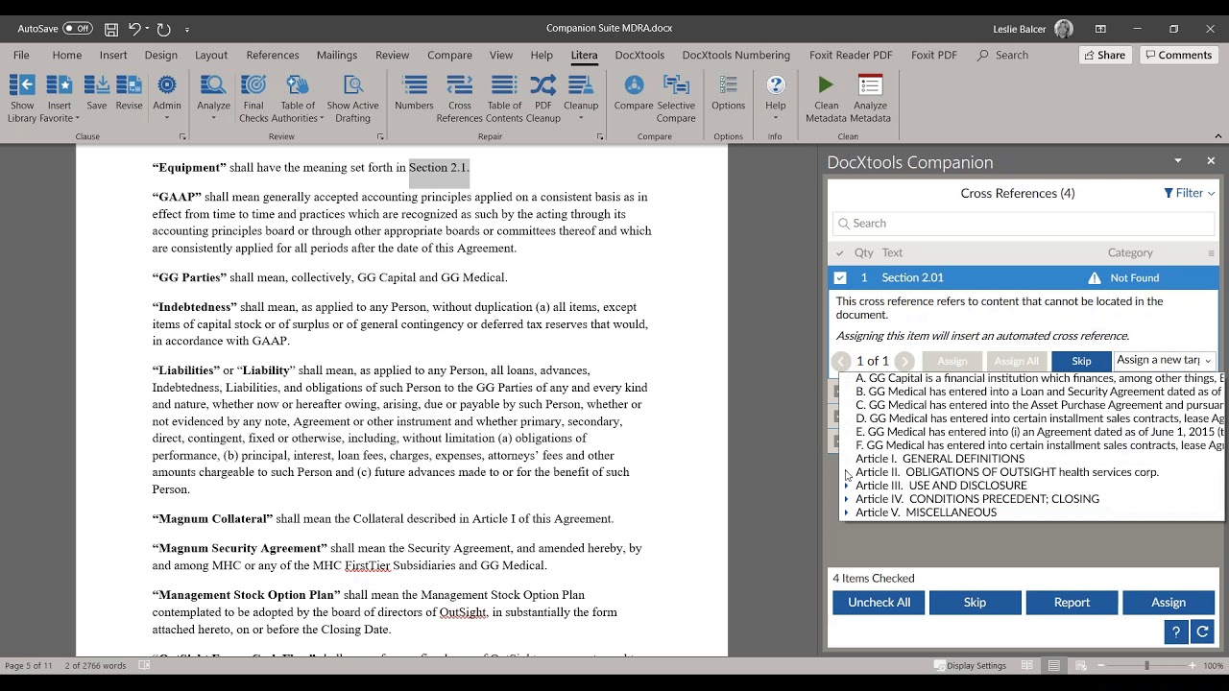Open Ribbon Display Options in title bar
Image resolution: width=1229 pixels, height=691 pixels.
tap(1100, 29)
